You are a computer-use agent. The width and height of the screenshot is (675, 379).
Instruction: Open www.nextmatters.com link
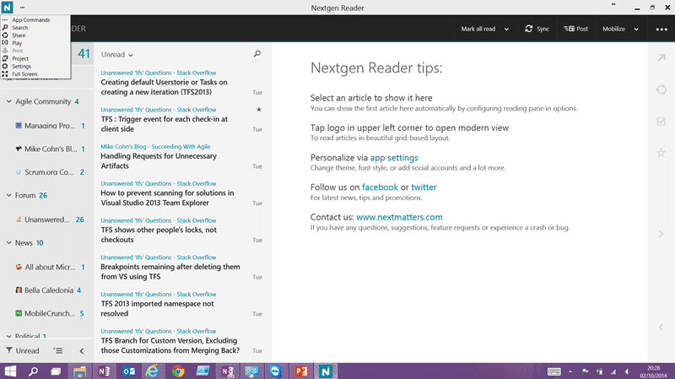click(399, 217)
